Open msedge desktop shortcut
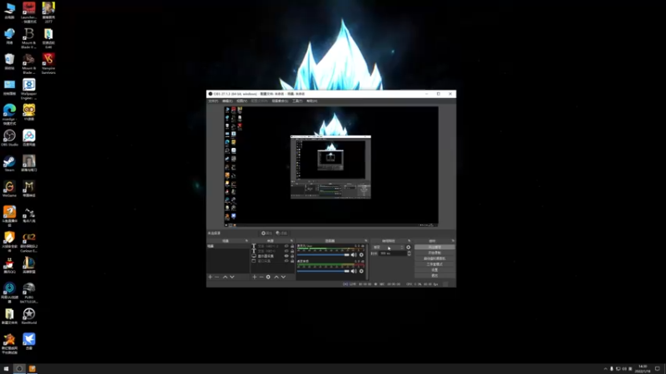666x374 pixels. pos(9,115)
